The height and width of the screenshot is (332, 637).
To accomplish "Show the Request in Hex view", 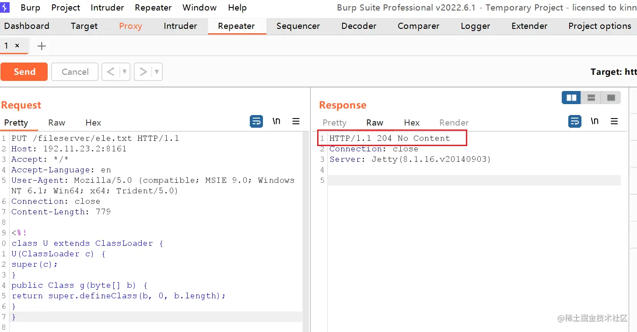I will (x=93, y=122).
